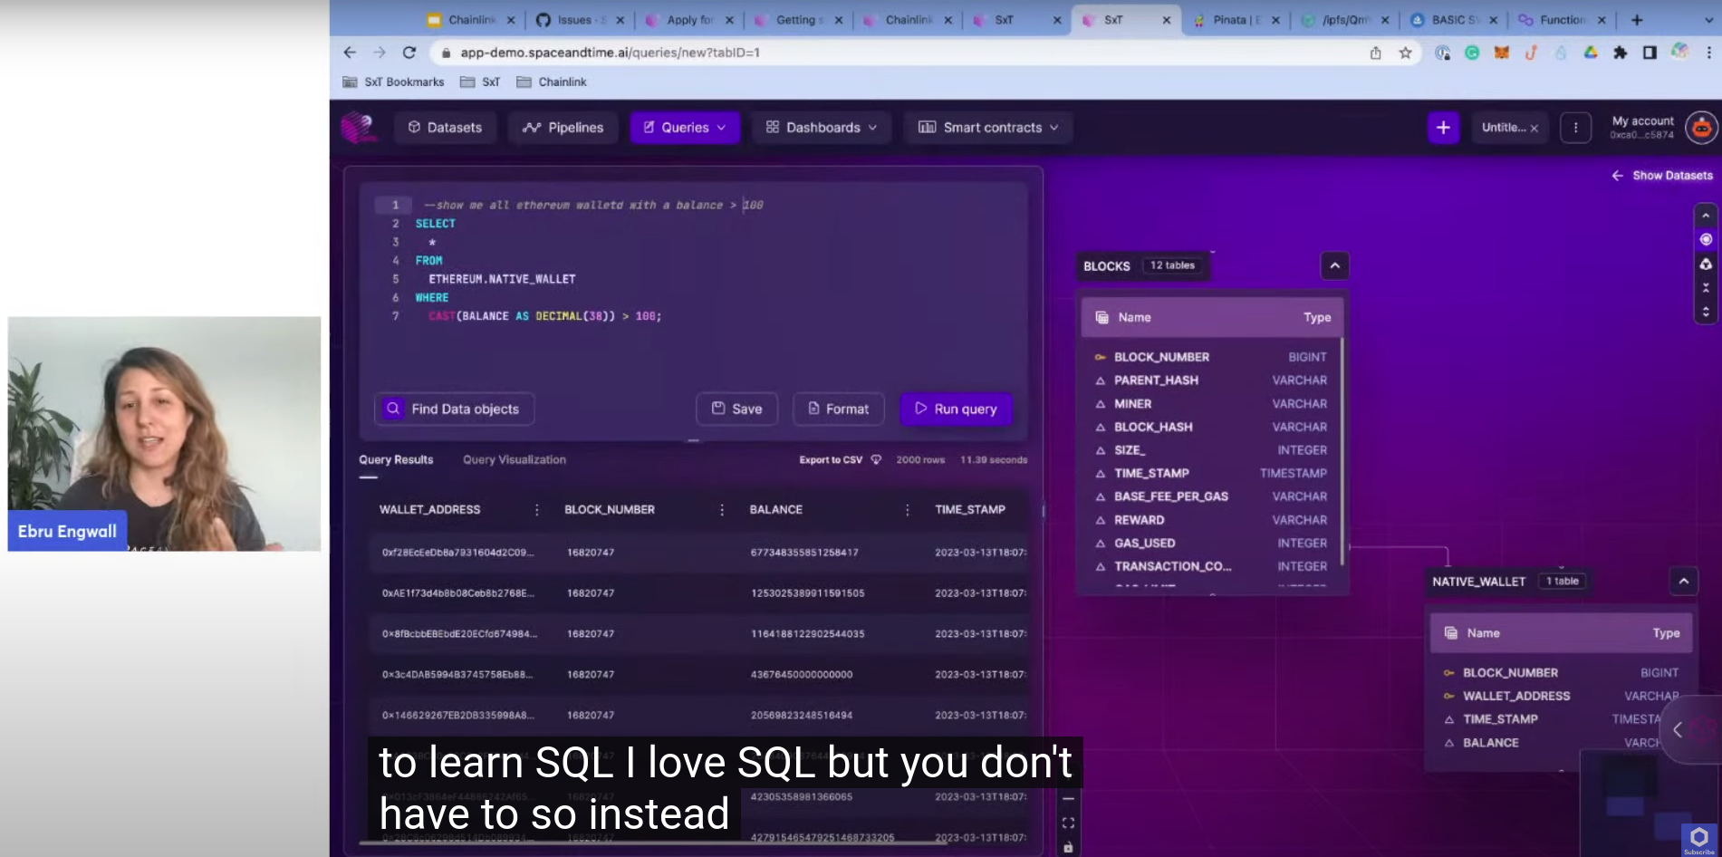The height and width of the screenshot is (857, 1722).
Task: Collapse the NATIVE_WALLET table card
Action: pyautogui.click(x=1683, y=582)
